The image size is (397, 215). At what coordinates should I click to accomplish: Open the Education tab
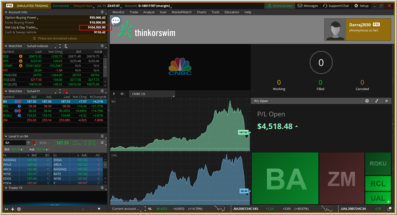point(232,12)
